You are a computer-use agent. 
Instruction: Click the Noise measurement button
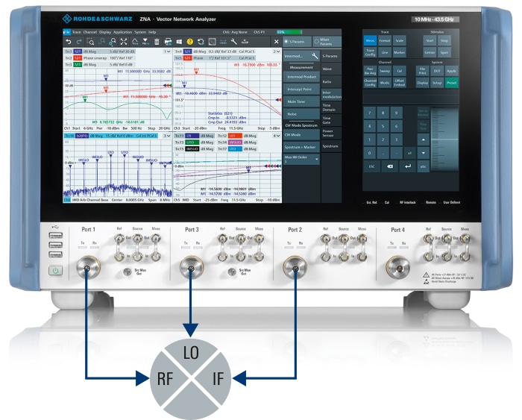click(301, 114)
